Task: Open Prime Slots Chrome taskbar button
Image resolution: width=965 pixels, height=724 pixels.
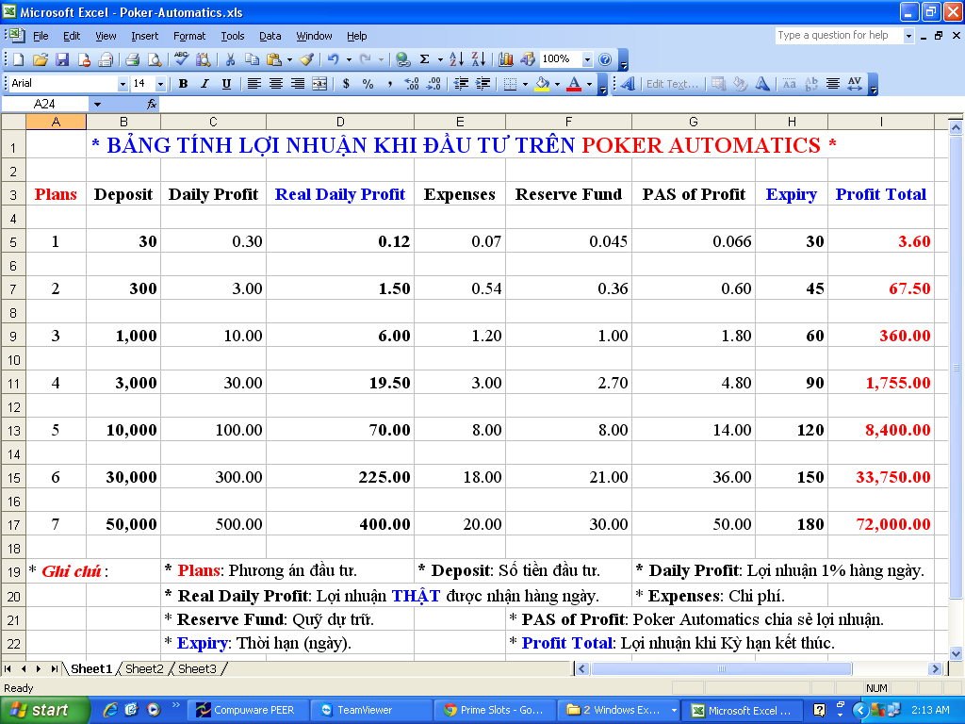Action: (x=494, y=710)
